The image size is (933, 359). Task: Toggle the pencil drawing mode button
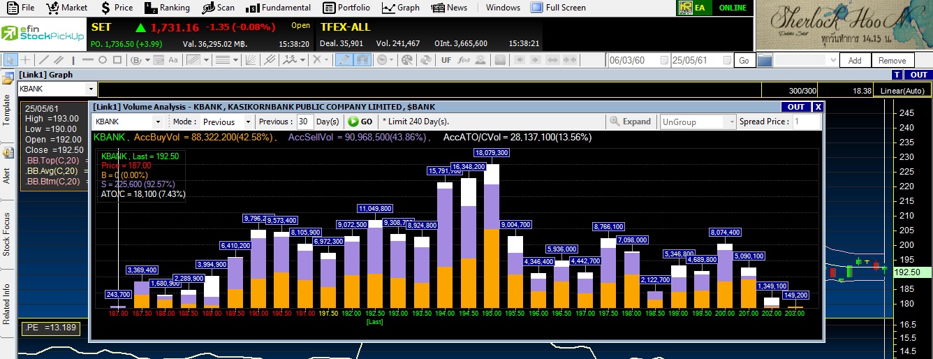[x=344, y=60]
